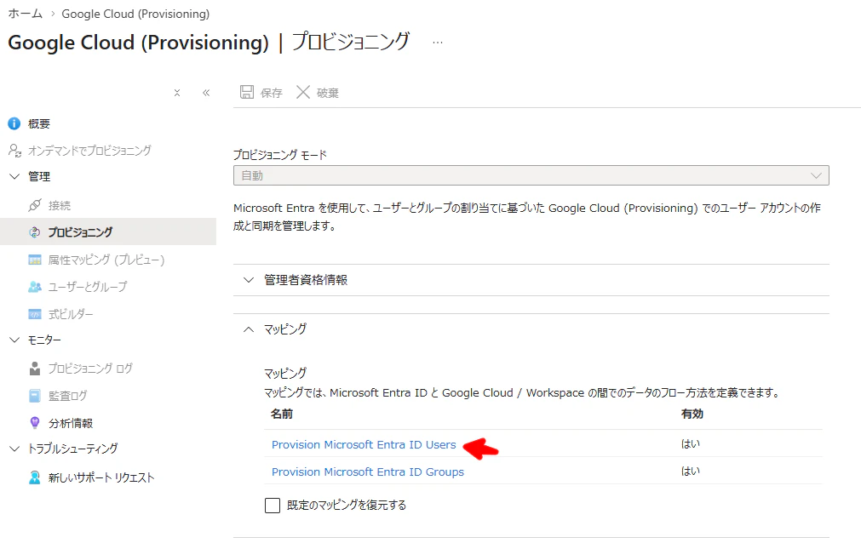Click はい in the Groups mapping row
This screenshot has width=861, height=543.
click(690, 471)
